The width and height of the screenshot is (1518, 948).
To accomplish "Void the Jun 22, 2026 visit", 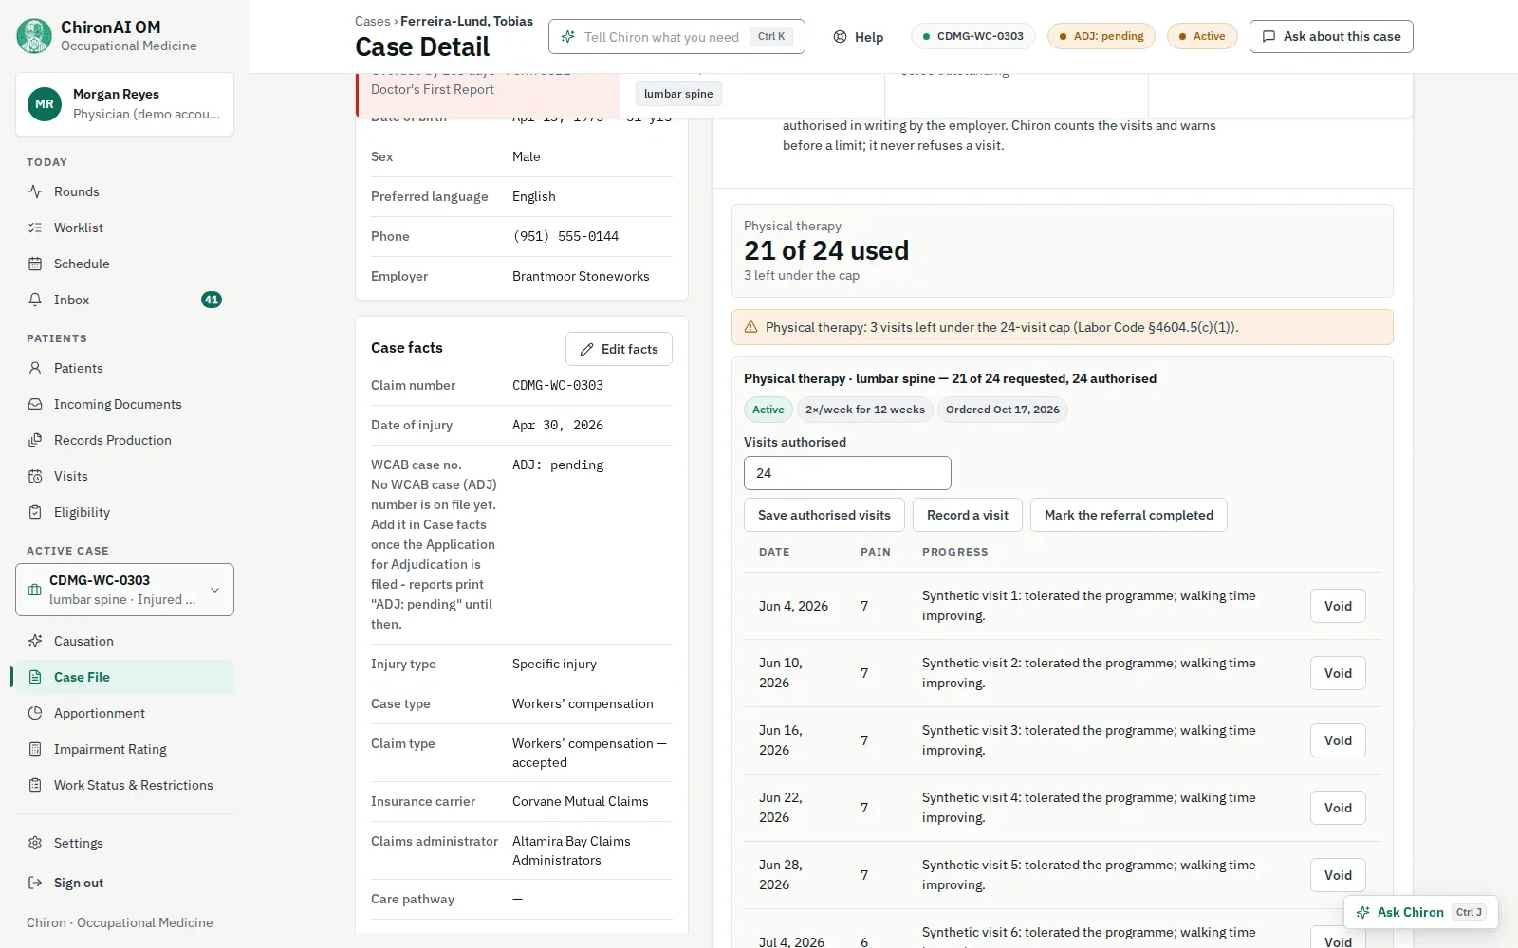I will point(1338,808).
